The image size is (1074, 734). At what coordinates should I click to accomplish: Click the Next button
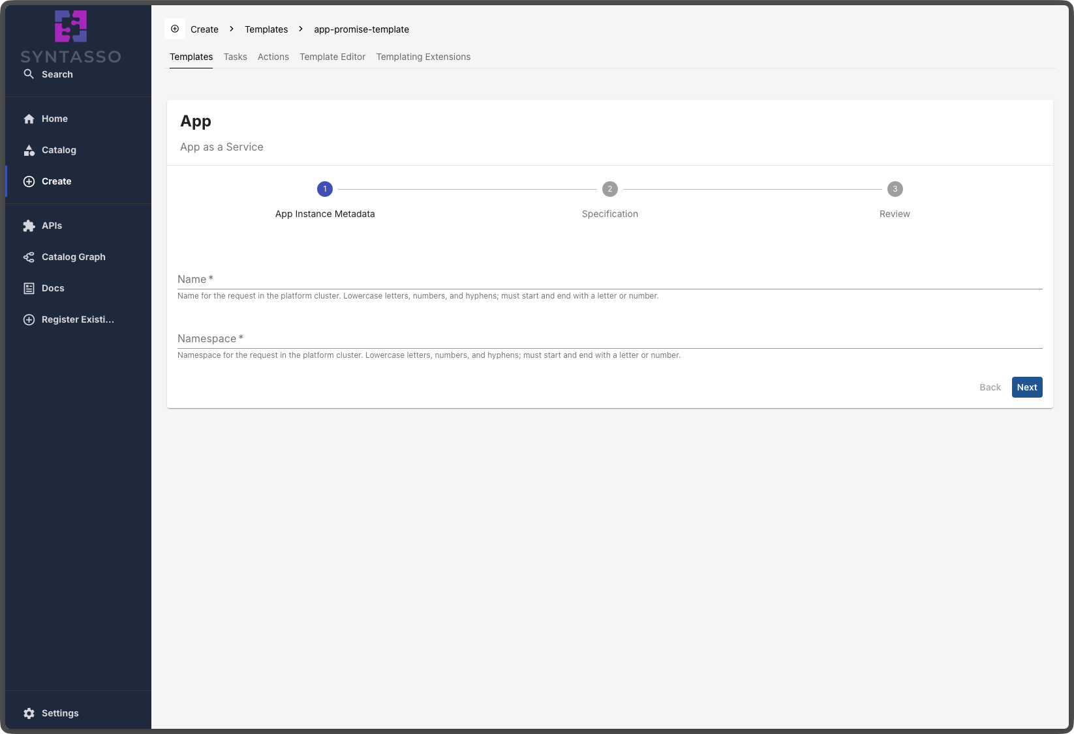(1027, 387)
